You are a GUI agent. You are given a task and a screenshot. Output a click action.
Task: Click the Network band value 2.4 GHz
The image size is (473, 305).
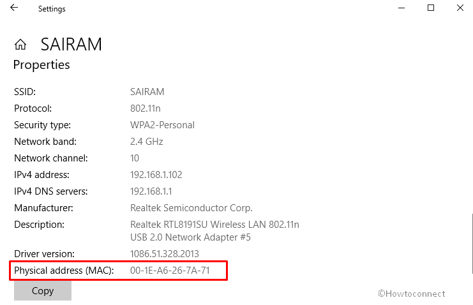(147, 142)
